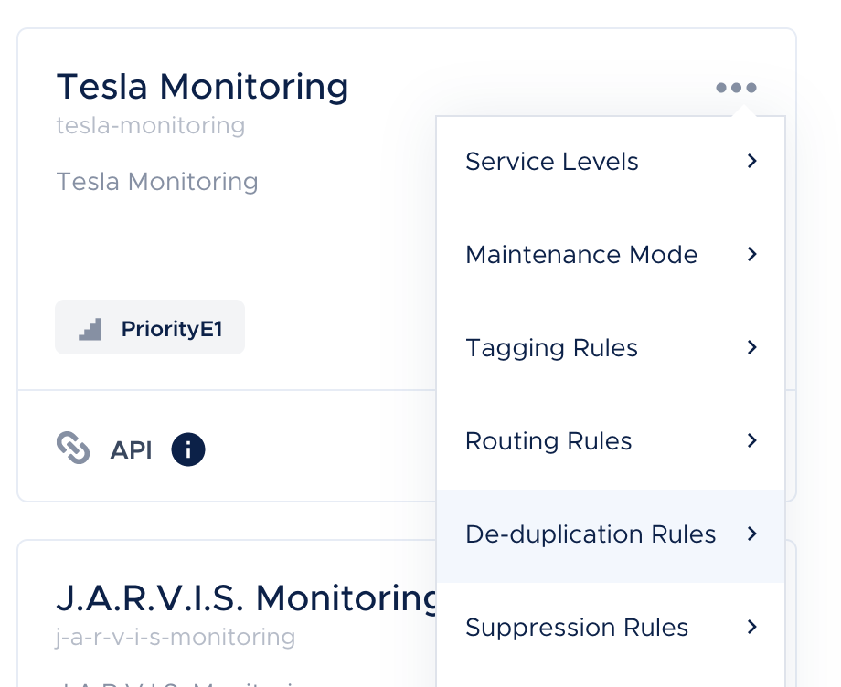The image size is (841, 687).
Task: Click the tesla-monitoring slug text
Action: point(151,126)
